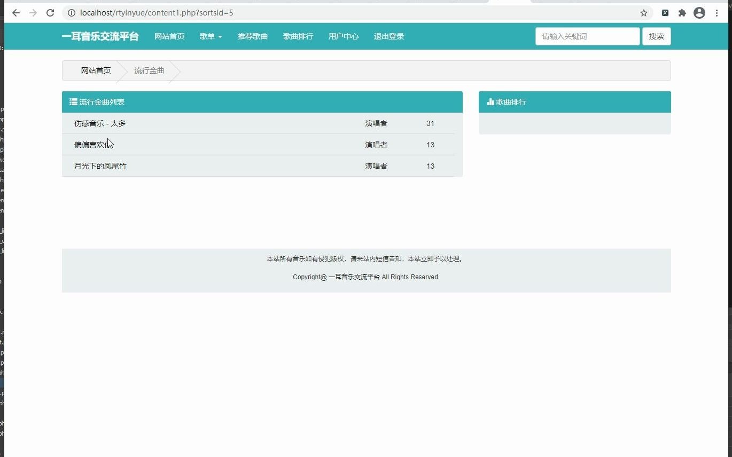Viewport: 732px width, 457px height.
Task: Open 推荐歌曲 in the navigation bar
Action: [253, 36]
